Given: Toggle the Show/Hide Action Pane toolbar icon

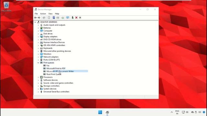Looking at the screenshot, I should pos(58,18).
